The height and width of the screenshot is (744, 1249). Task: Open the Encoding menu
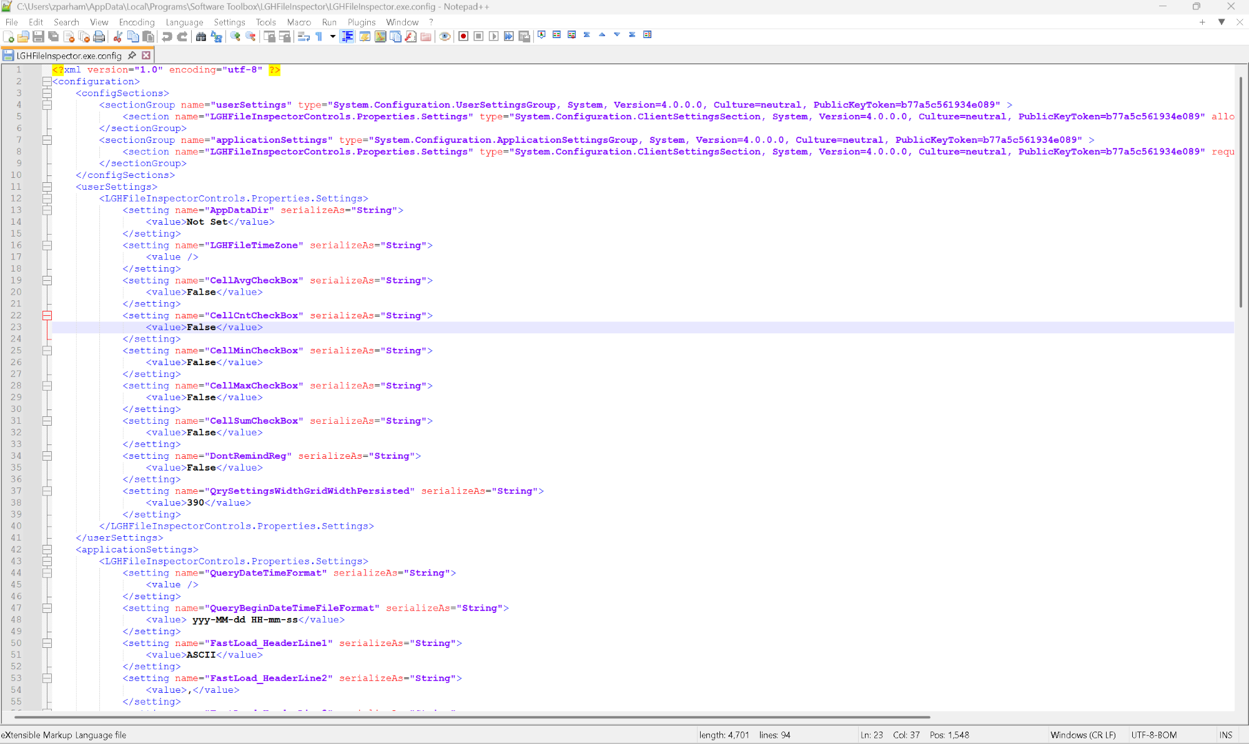137,22
